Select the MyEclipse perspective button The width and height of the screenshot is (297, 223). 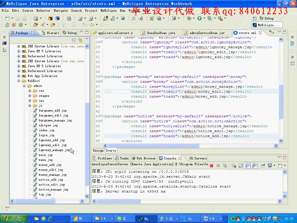click(x=267, y=25)
